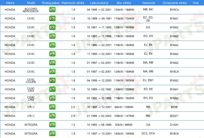Viewport: 204px width, 138px height.
Task: Click engine code B20B
Action: pyautogui.click(x=174, y=107)
